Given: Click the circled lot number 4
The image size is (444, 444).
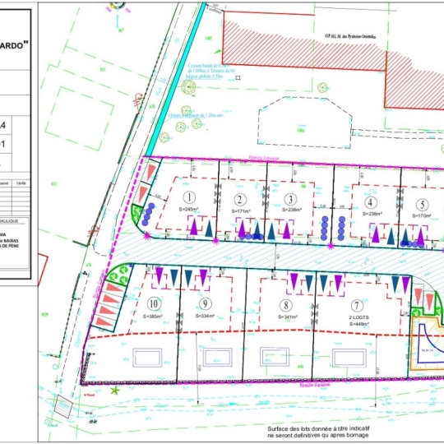Looking at the screenshot, I should coord(370,202).
